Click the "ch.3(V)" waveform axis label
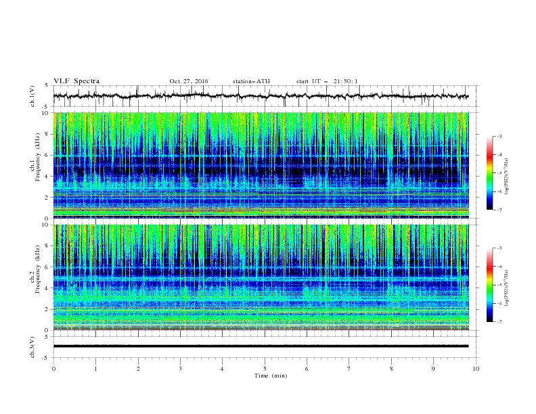The width and height of the screenshot is (536, 414). pos(32,347)
